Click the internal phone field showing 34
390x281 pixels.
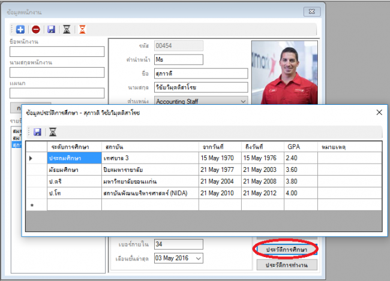click(179, 244)
